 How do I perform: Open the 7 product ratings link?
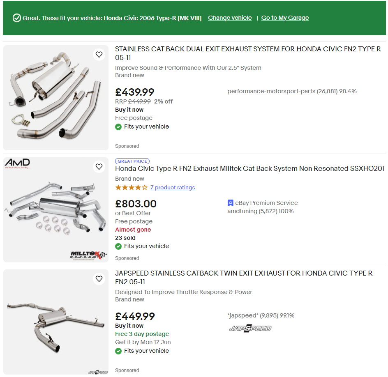pyautogui.click(x=173, y=188)
